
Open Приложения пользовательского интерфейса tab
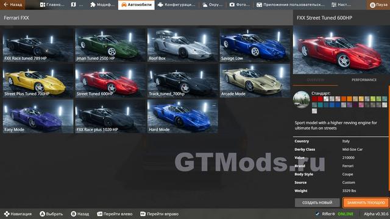(x=291, y=5)
